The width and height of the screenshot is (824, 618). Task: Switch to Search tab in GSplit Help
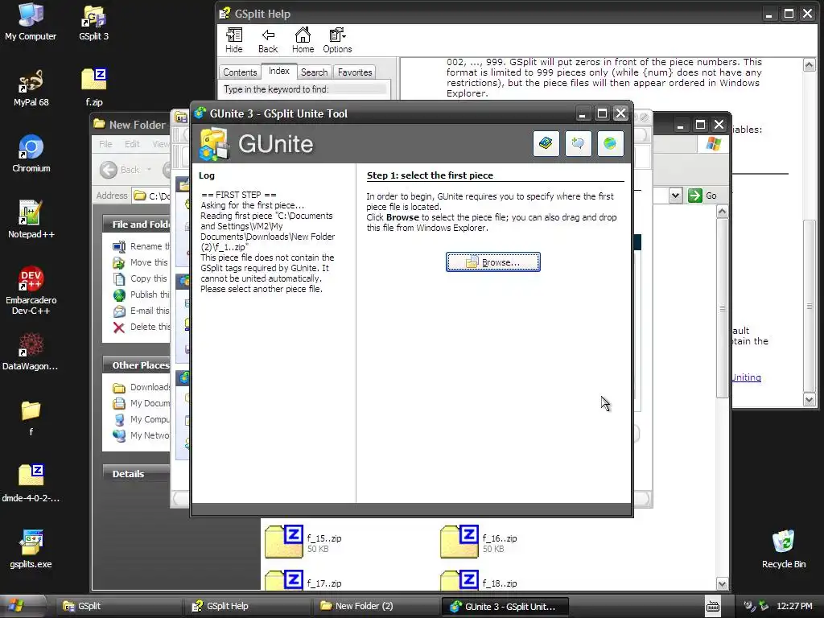pyautogui.click(x=315, y=72)
